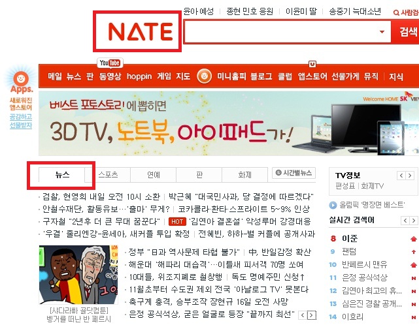Switch to the 연예 tab

pyautogui.click(x=154, y=175)
